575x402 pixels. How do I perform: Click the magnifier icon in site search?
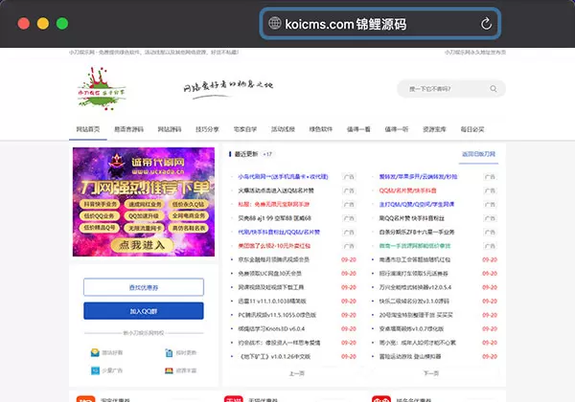coord(494,89)
